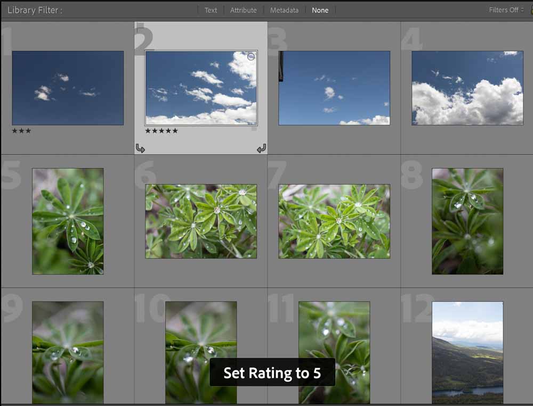533x406 pixels.
Task: Open the Attribute filter tab
Action: pos(244,10)
